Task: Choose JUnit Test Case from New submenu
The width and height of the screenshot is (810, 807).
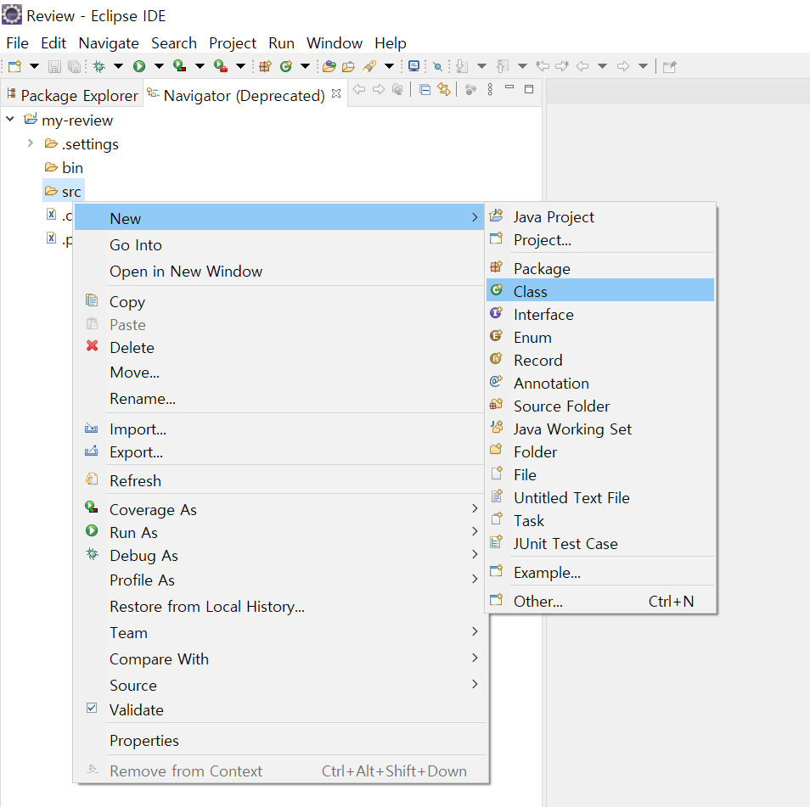Action: (x=600, y=544)
